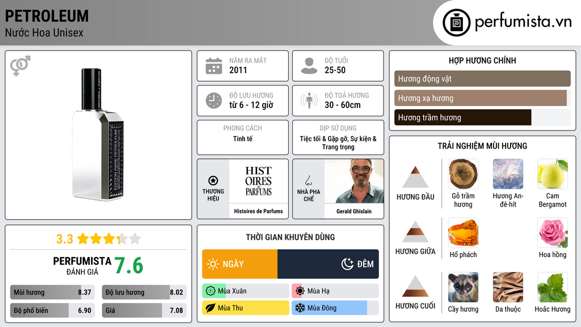Click the Hương cuối pyramid icon
The width and height of the screenshot is (581, 327).
[415, 286]
